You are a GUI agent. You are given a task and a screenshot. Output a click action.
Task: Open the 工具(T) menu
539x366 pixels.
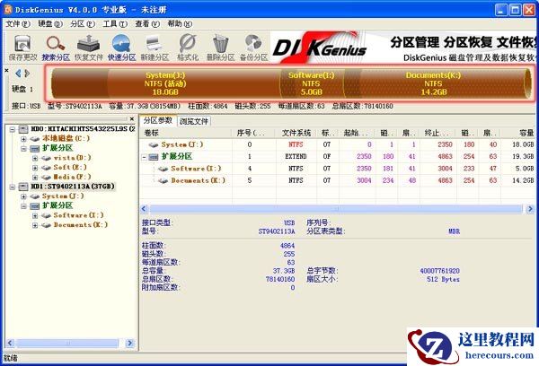click(115, 23)
